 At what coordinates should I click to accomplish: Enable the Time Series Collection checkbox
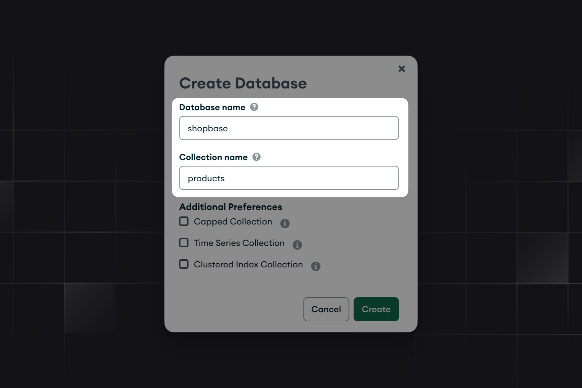point(184,243)
